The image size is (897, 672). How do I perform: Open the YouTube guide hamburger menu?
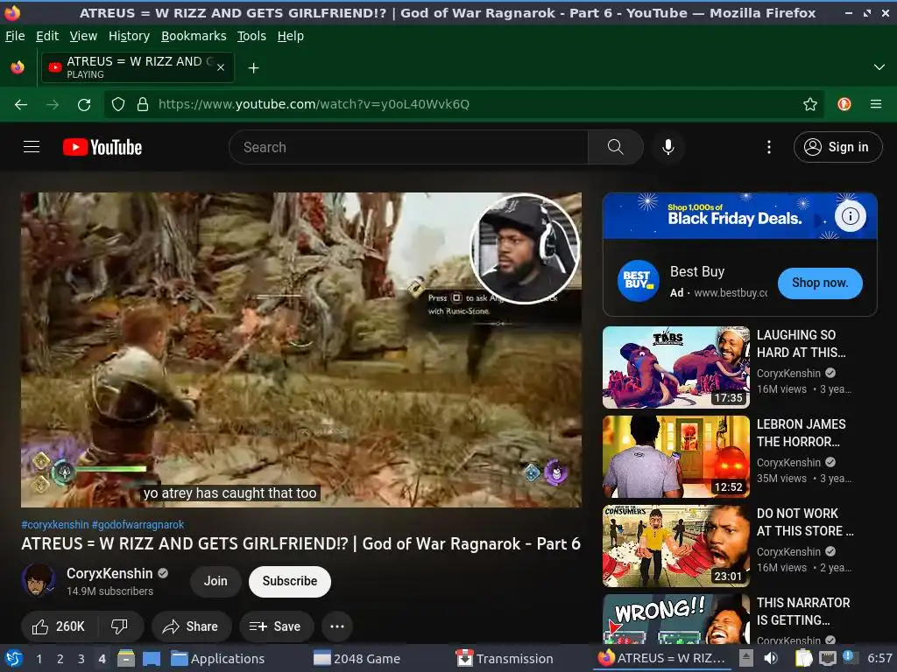click(32, 147)
